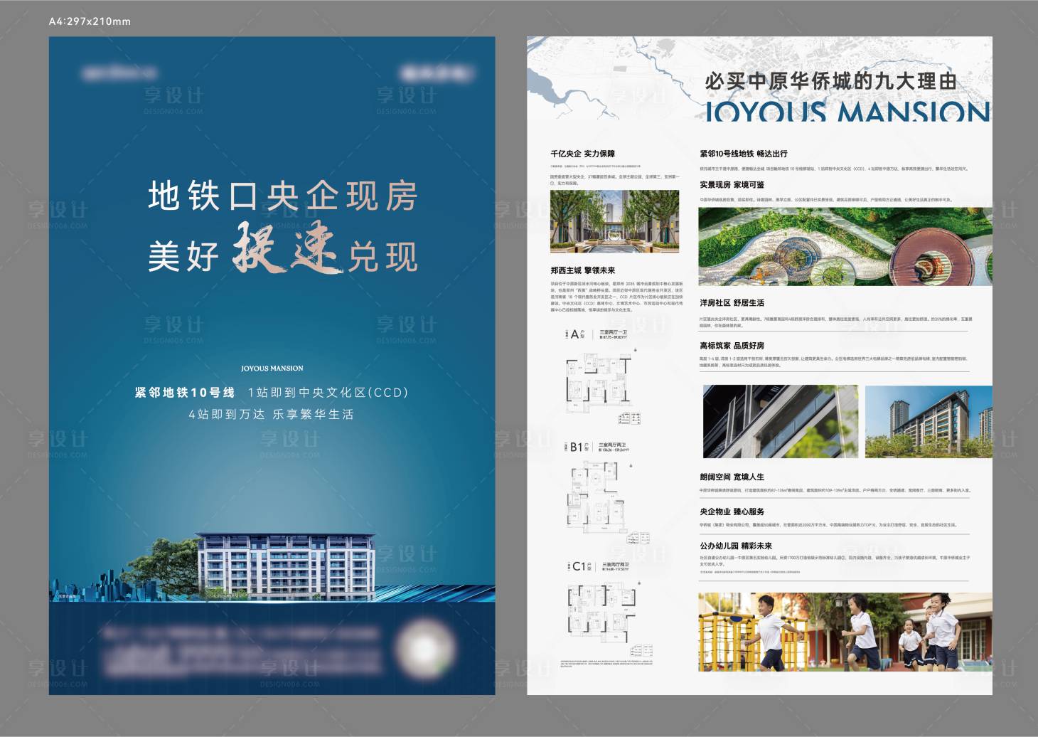Select heading "洋房社区 舒居生活"
This screenshot has height=737, width=1038.
[x=732, y=303]
